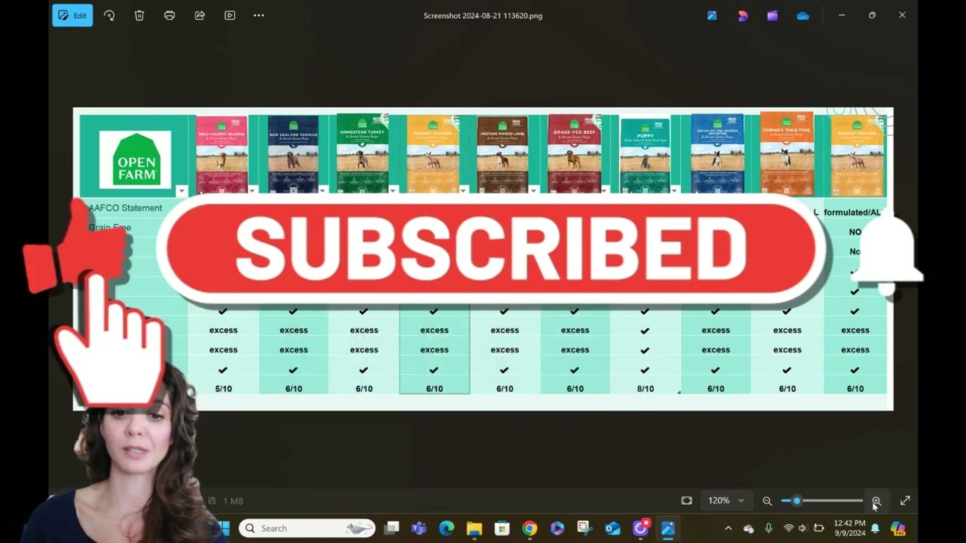The image size is (966, 543).
Task: Open the three-dot See more menu
Action: click(x=259, y=16)
